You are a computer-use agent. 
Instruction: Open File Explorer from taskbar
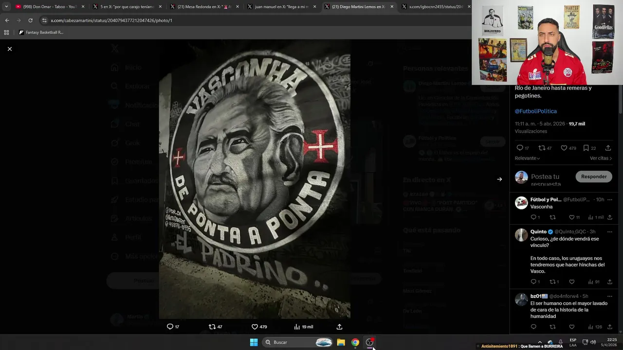341,342
